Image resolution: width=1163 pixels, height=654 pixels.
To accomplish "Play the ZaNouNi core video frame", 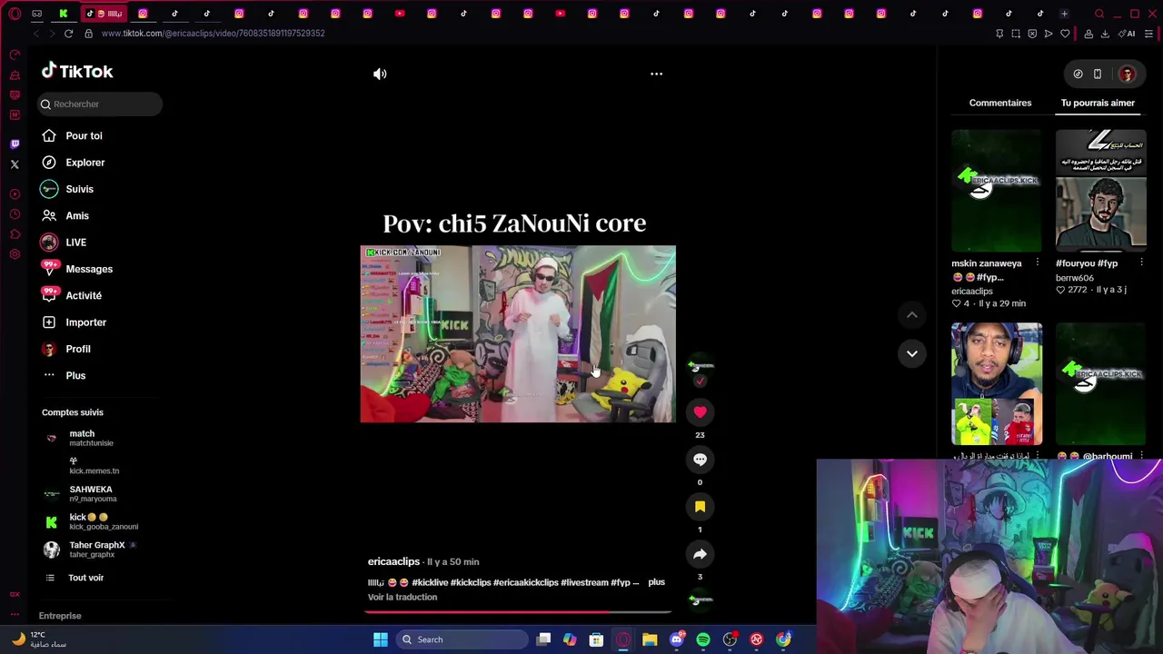I will pyautogui.click(x=518, y=333).
